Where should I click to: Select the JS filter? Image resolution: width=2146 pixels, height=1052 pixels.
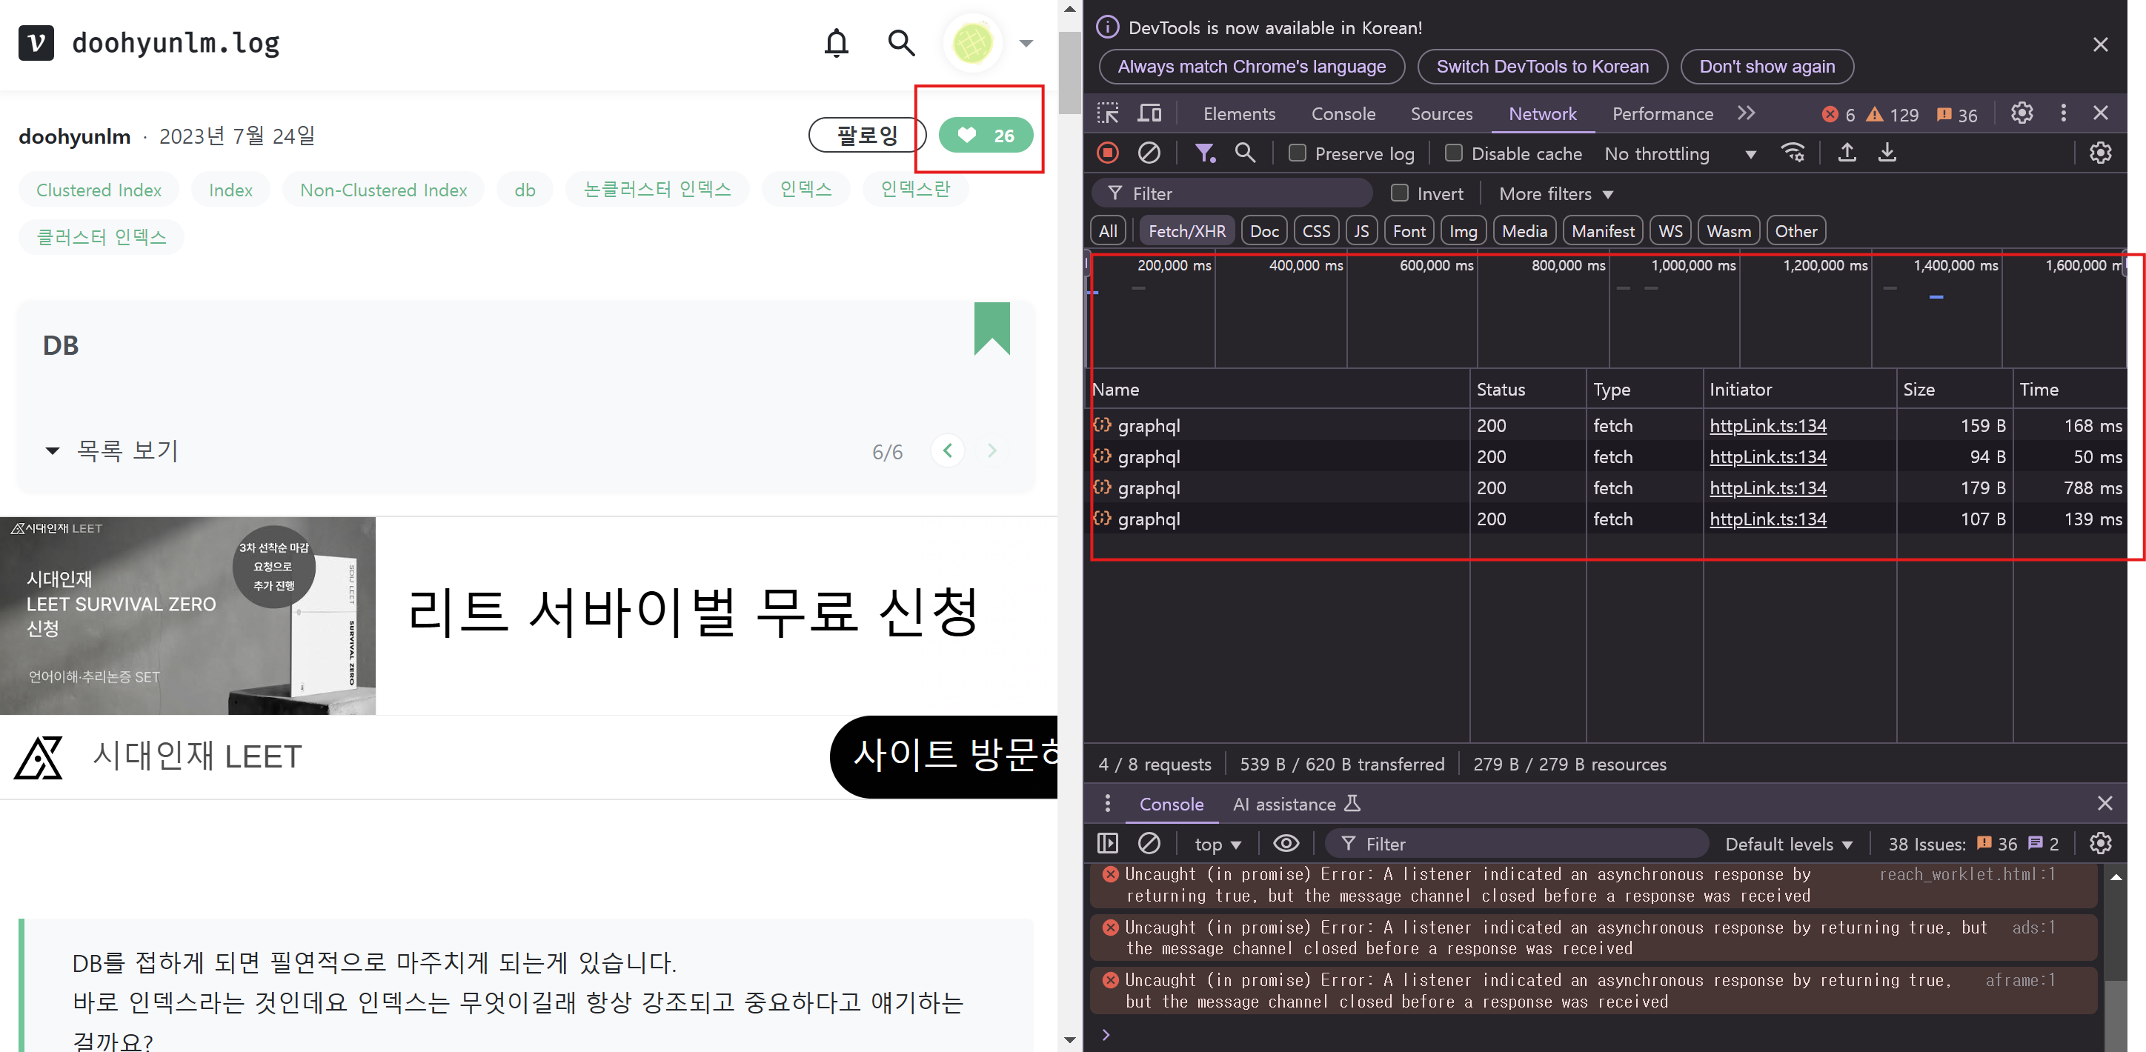1361,232
